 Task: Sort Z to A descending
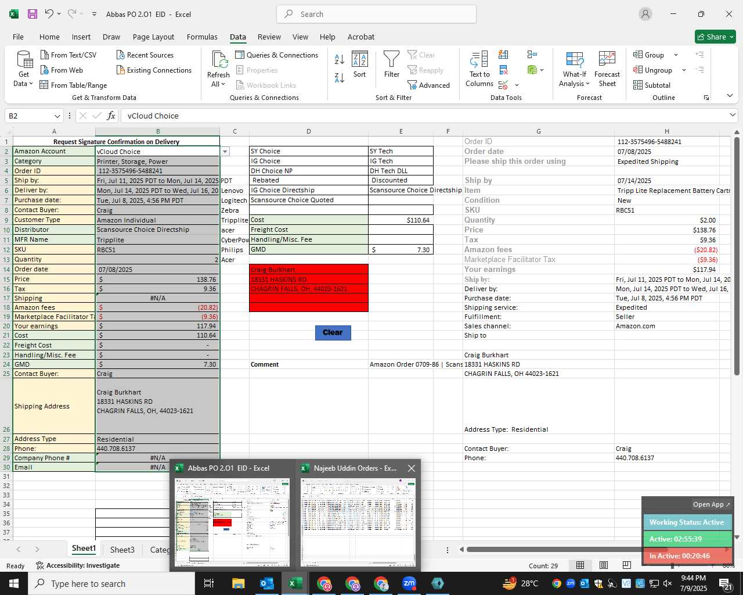(x=340, y=77)
